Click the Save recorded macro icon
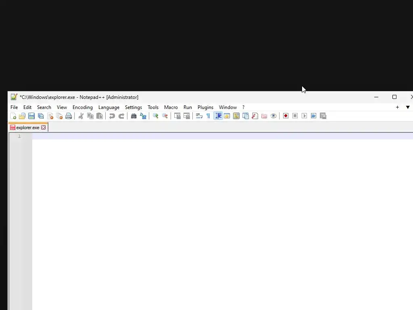413x310 pixels. click(x=323, y=116)
